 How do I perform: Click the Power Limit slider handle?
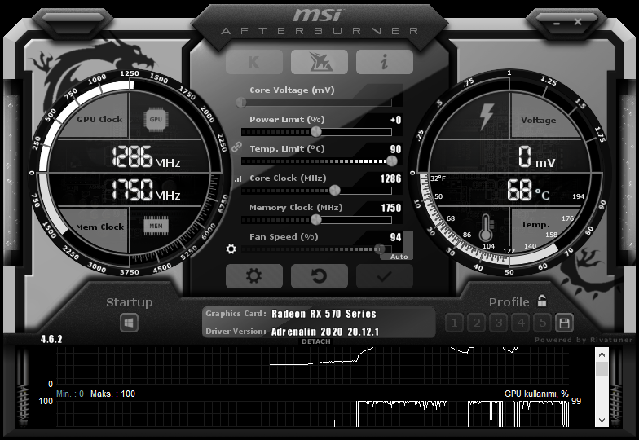(x=316, y=132)
